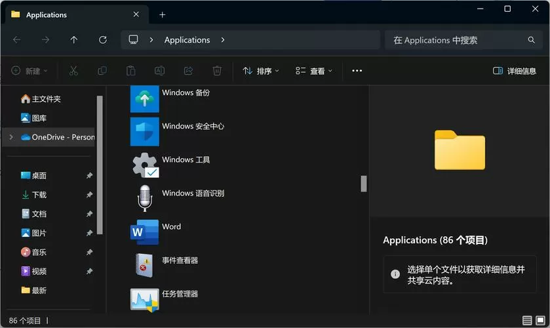
Task: Go back with the left arrow
Action: [16, 39]
